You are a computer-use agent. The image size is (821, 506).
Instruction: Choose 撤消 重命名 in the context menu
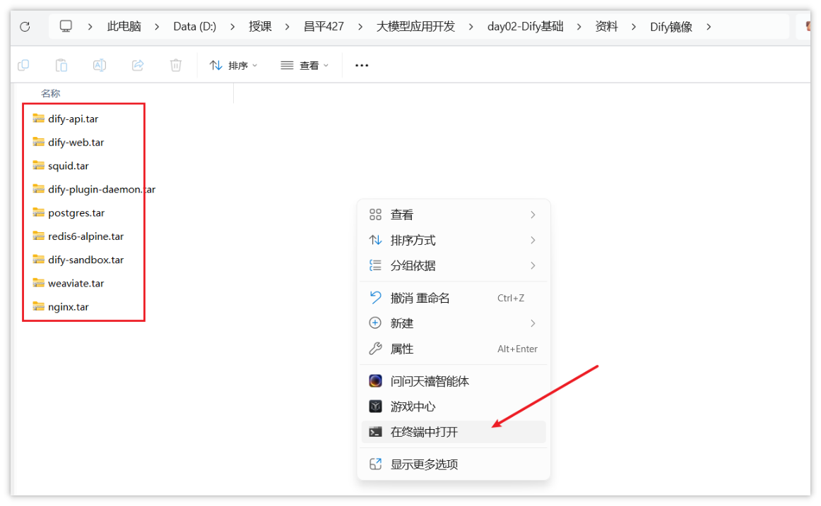[x=454, y=297]
